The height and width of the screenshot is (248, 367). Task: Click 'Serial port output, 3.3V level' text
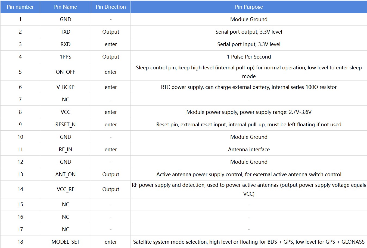coord(249,32)
